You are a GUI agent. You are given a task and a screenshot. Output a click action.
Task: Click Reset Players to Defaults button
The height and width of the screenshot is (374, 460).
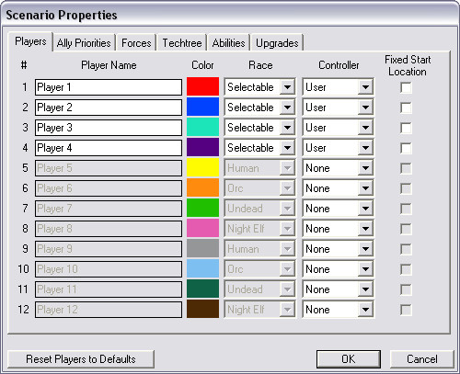(81, 359)
